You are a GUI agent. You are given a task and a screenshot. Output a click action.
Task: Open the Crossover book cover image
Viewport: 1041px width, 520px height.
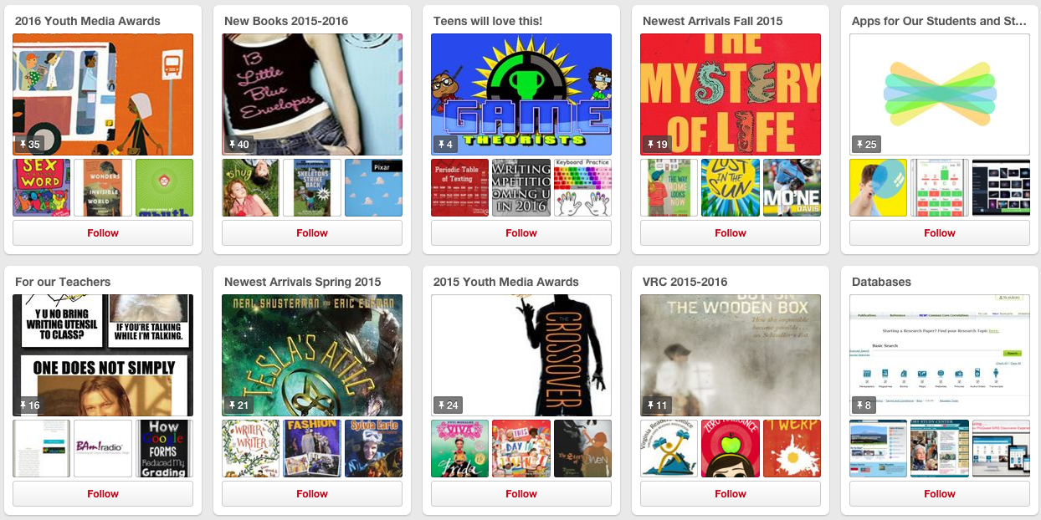tap(521, 355)
